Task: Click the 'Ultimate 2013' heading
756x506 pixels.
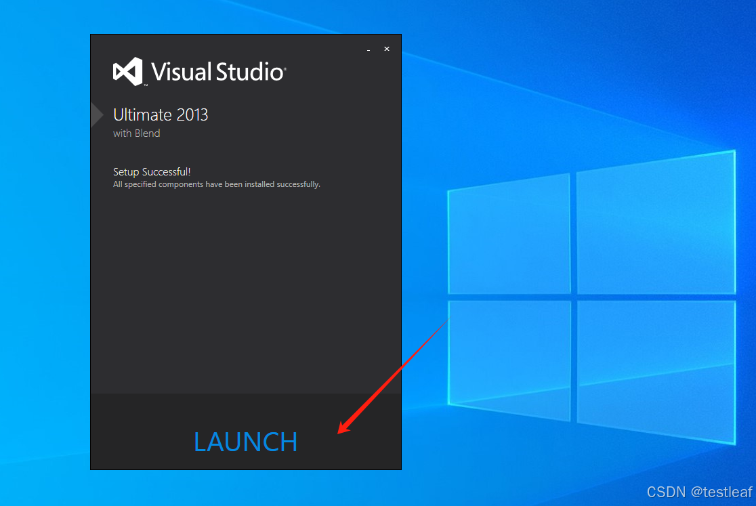Action: coord(161,114)
